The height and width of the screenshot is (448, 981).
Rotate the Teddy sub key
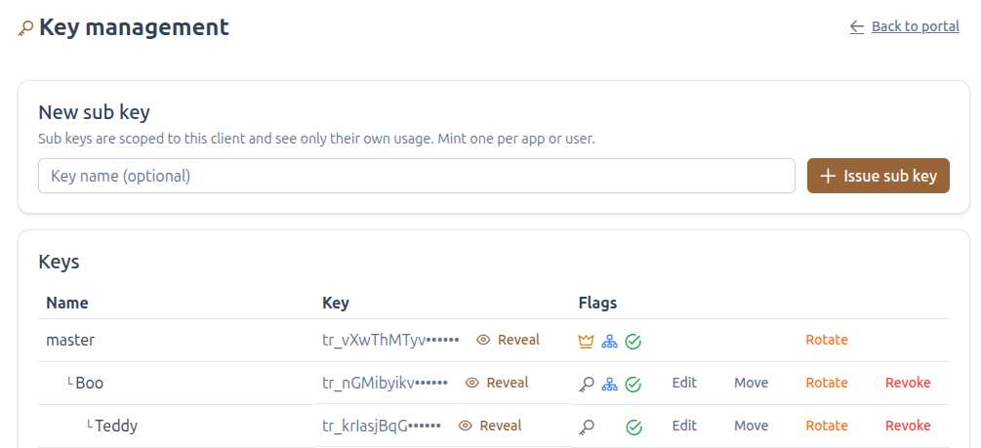pyautogui.click(x=827, y=426)
